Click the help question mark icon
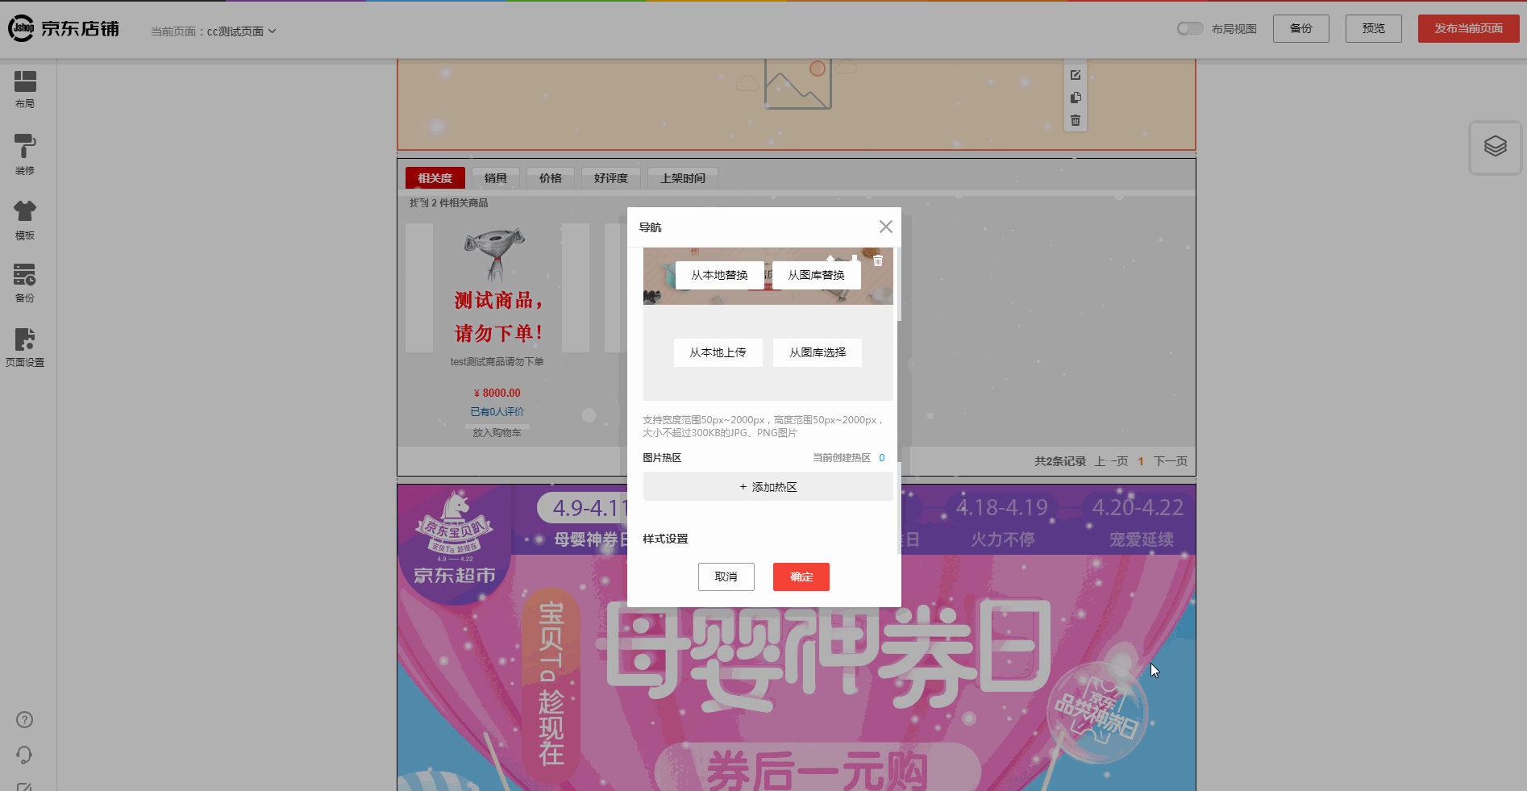Image resolution: width=1527 pixels, height=791 pixels. tap(25, 720)
